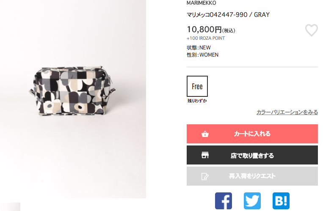Click the shopping basket icon
The height and width of the screenshot is (211, 323).
click(205, 134)
